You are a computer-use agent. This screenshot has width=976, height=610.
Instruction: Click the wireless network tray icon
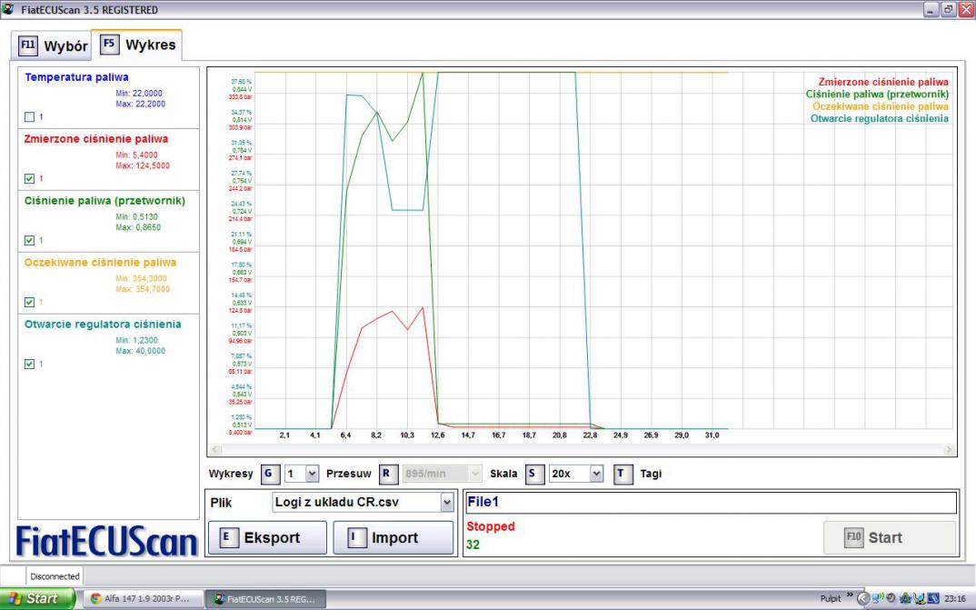[x=878, y=598]
